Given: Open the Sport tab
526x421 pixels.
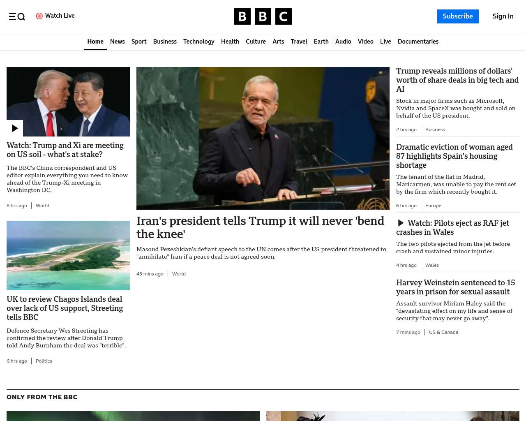Looking at the screenshot, I should [139, 42].
